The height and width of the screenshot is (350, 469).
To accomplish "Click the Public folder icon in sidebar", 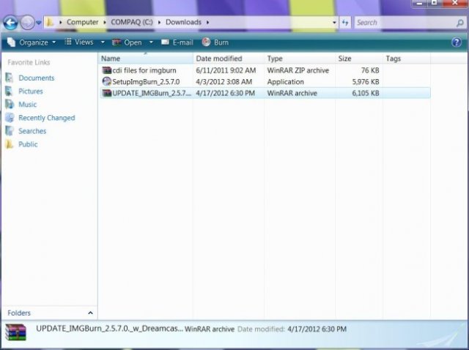I will point(10,144).
